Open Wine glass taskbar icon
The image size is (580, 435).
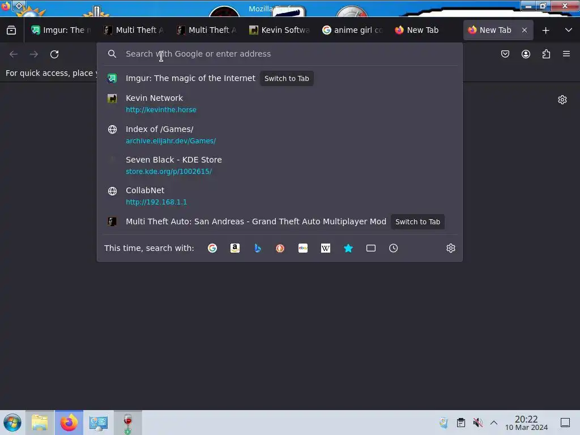click(127, 423)
